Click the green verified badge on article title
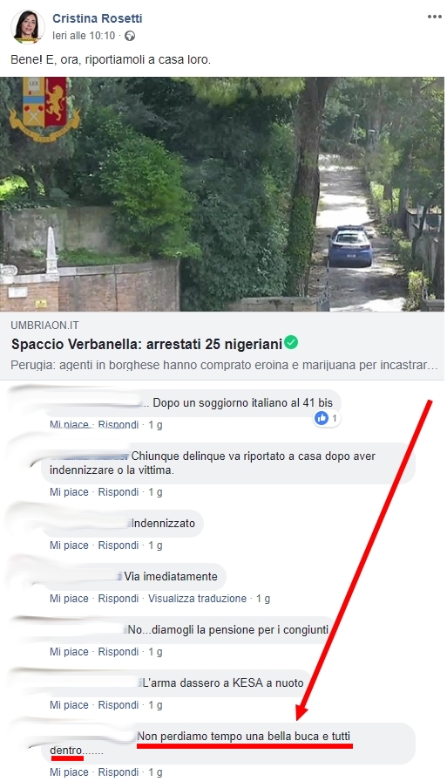447x782 pixels. pyautogui.click(x=291, y=343)
